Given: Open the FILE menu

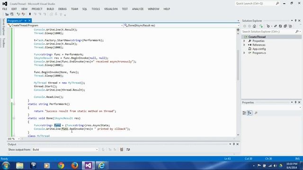Looking at the screenshot, I should [5, 9].
